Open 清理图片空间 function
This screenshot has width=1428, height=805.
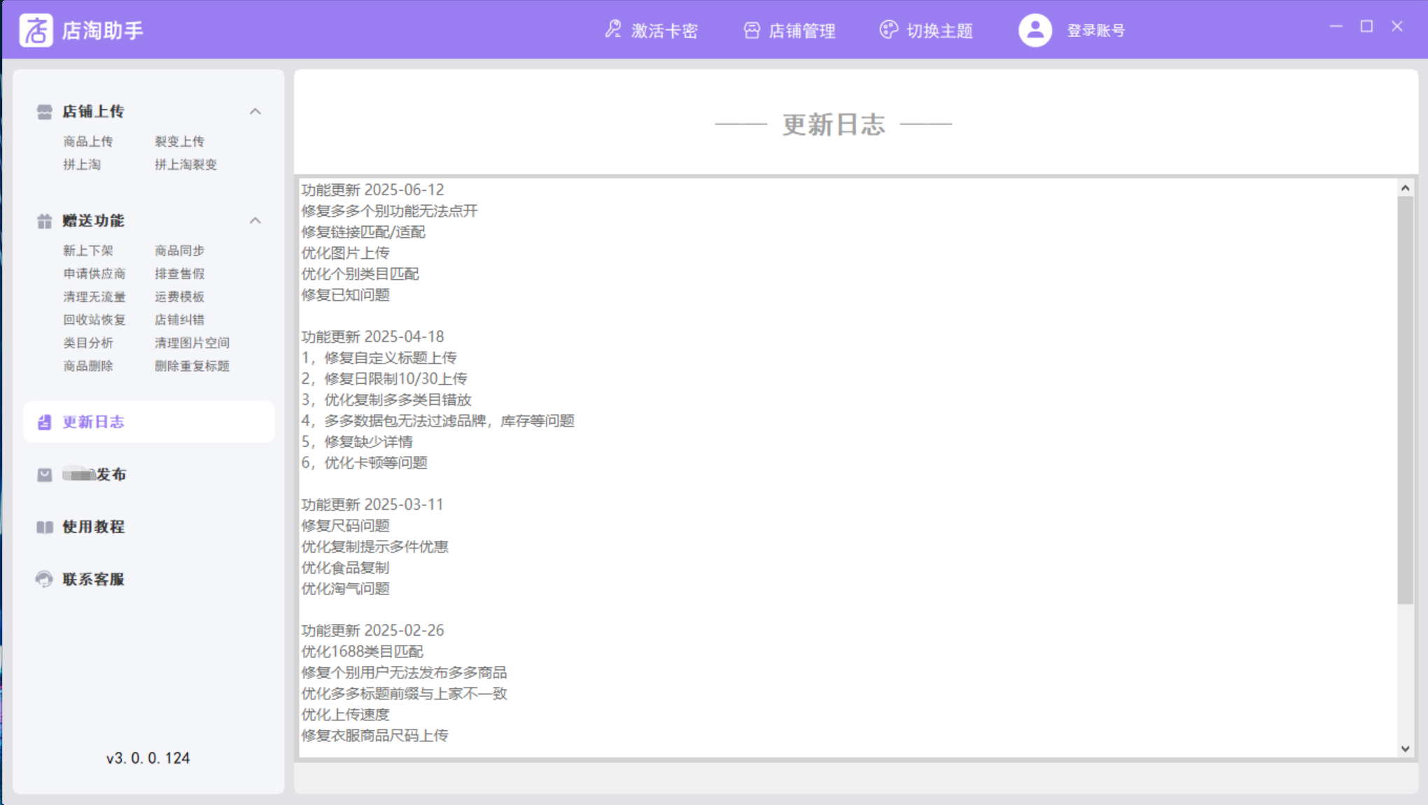(x=192, y=343)
